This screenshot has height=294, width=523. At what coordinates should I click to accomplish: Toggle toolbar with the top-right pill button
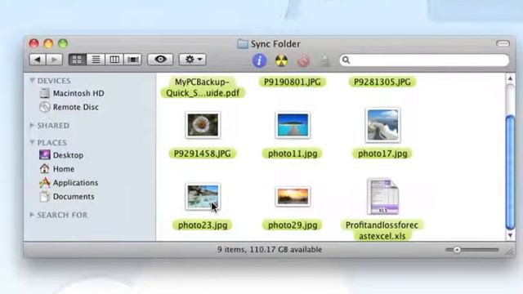point(503,43)
